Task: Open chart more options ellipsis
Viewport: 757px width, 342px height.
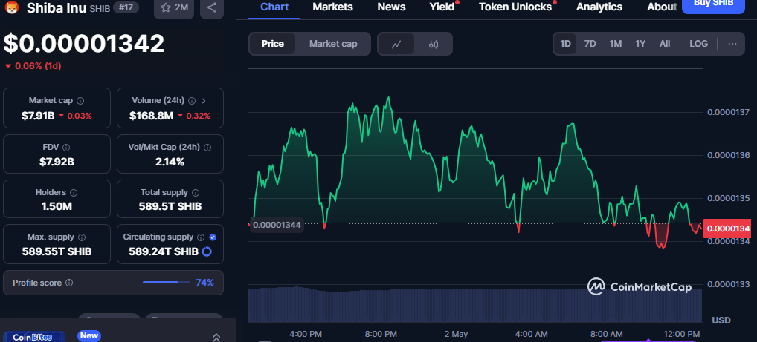Action: [x=732, y=44]
